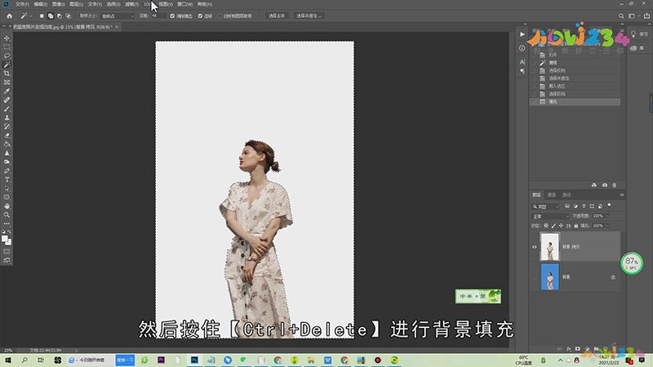The height and width of the screenshot is (367, 653).
Task: Open the Layer (图层) menu
Action: (x=76, y=4)
